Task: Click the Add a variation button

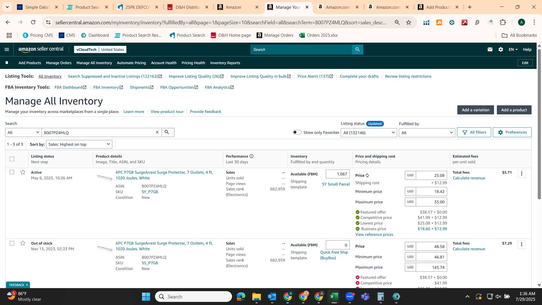Action: pos(475,110)
